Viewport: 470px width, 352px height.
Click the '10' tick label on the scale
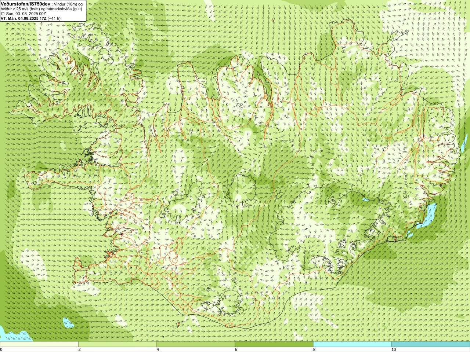click(393, 349)
